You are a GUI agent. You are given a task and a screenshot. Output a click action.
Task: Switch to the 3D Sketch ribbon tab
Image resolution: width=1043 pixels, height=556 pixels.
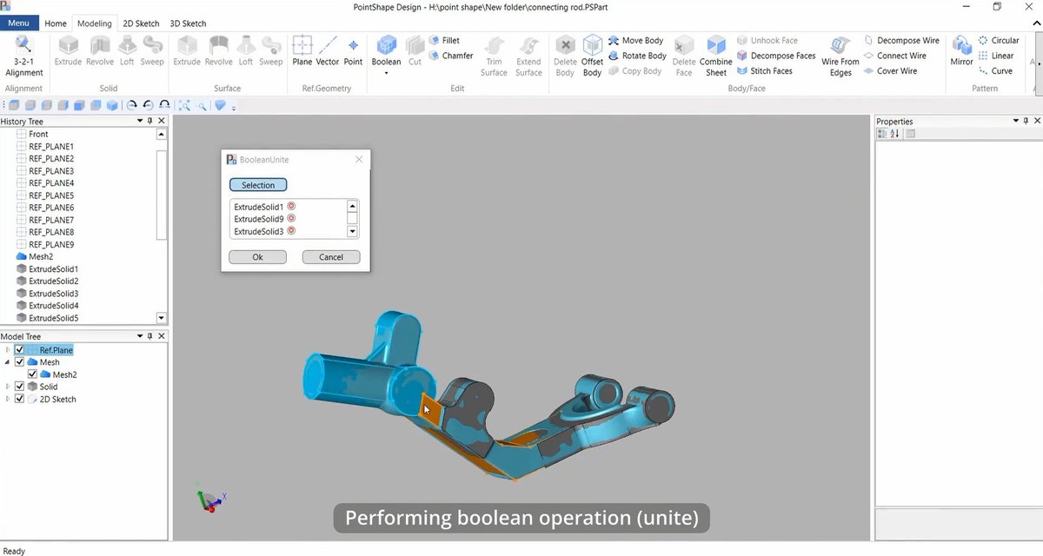click(188, 23)
